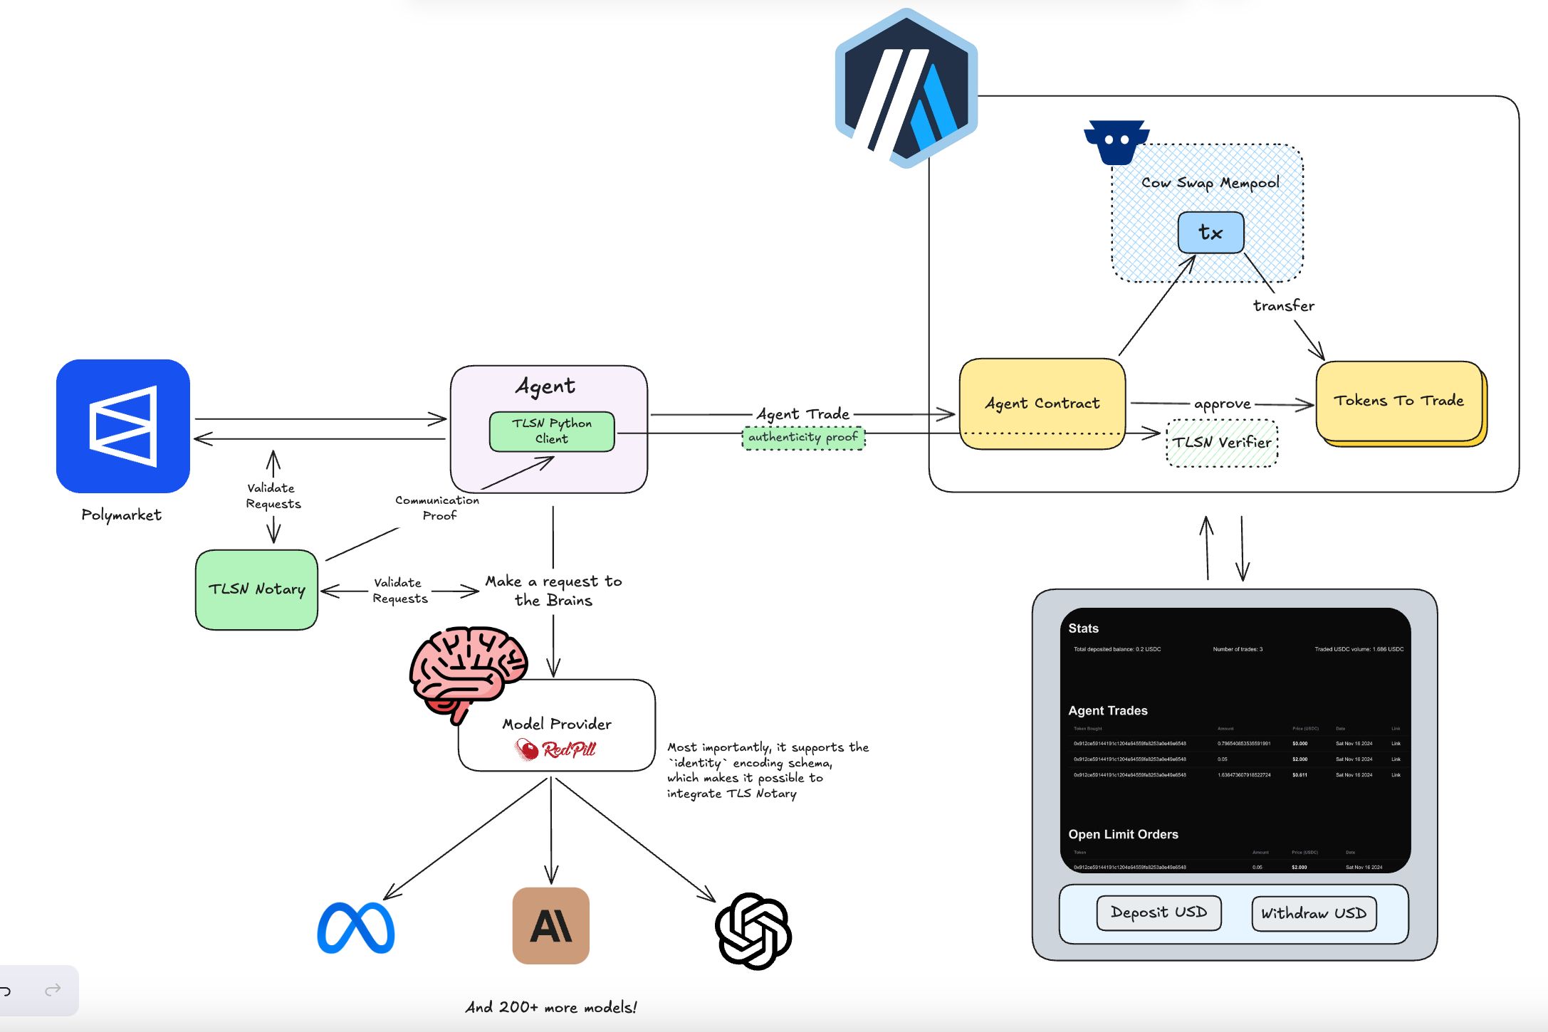Click the Agent box title text
The image size is (1548, 1032).
pos(545,386)
